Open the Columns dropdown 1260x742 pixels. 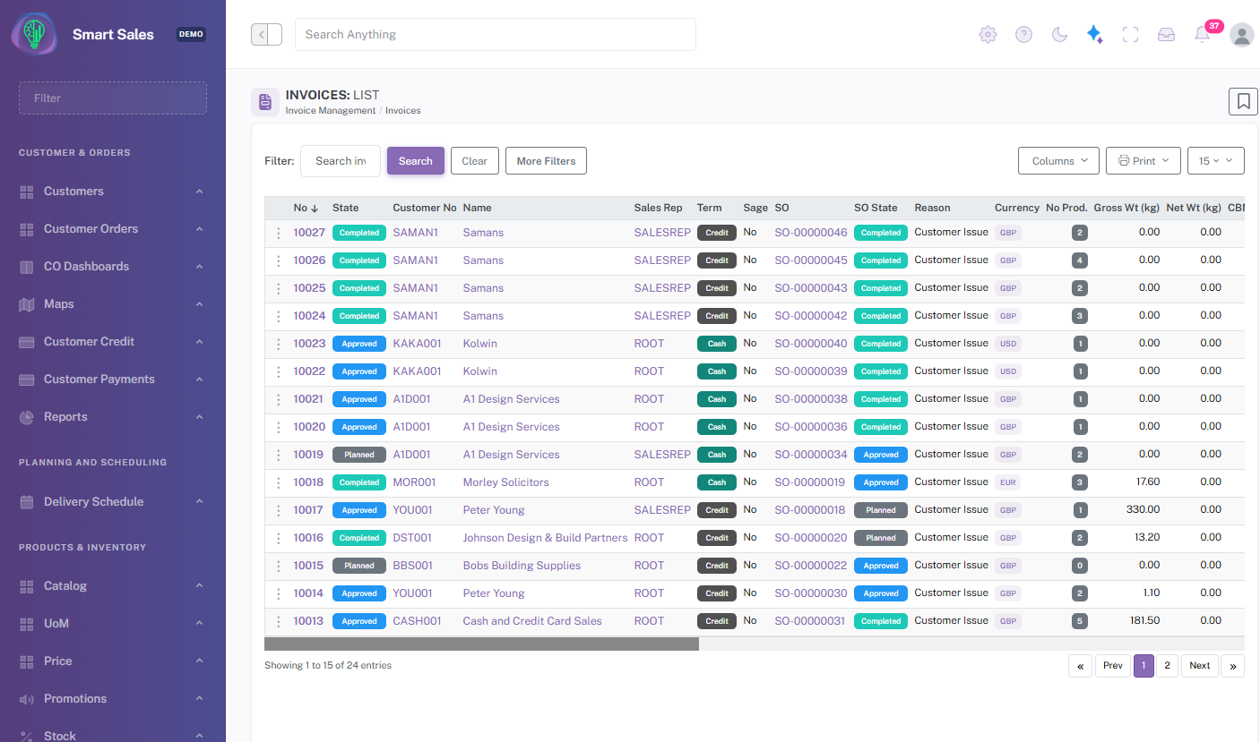(1059, 161)
